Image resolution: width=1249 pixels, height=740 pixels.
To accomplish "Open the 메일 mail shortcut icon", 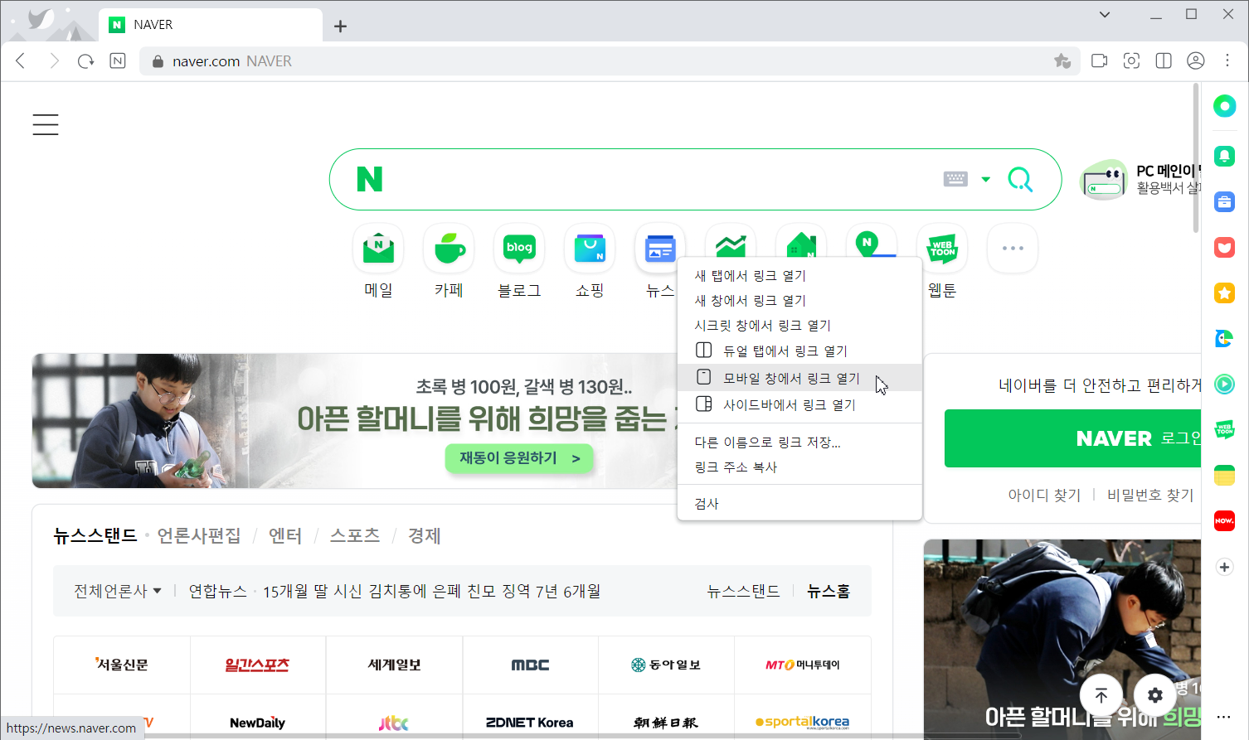I will (378, 248).
